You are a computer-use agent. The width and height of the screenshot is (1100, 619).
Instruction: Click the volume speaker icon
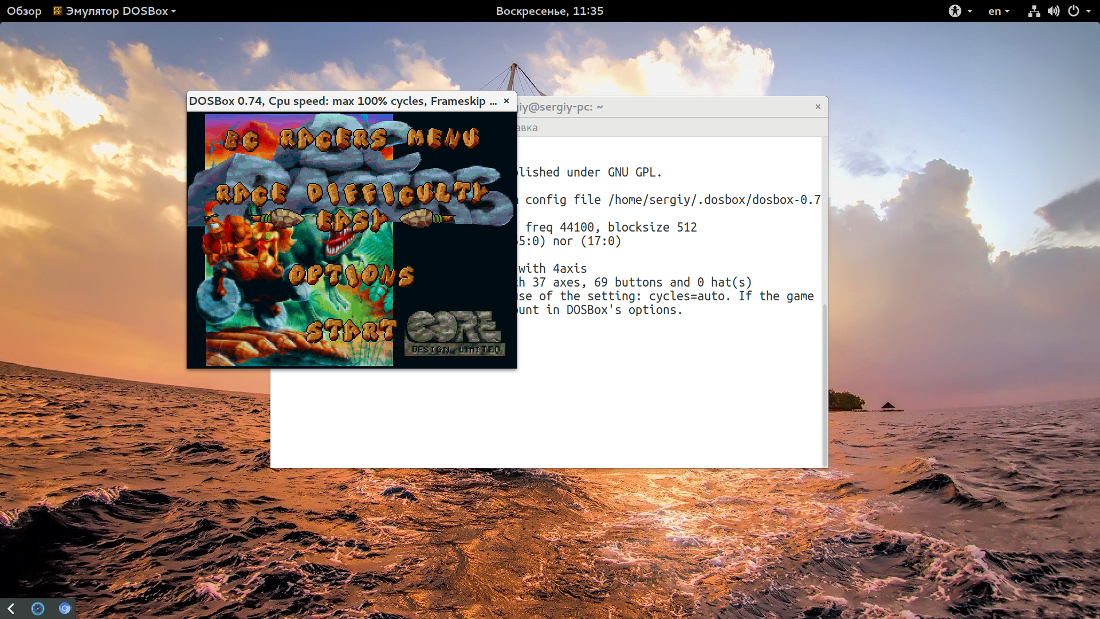point(1053,11)
